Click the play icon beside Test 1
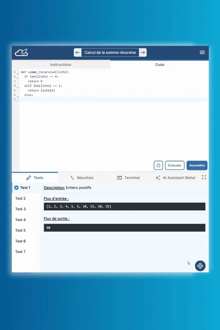The height and width of the screenshot is (330, 220). click(x=16, y=188)
